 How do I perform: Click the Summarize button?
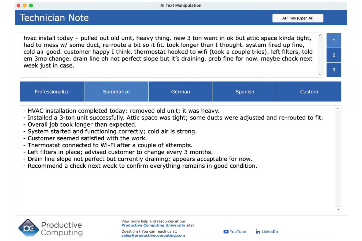116,92
